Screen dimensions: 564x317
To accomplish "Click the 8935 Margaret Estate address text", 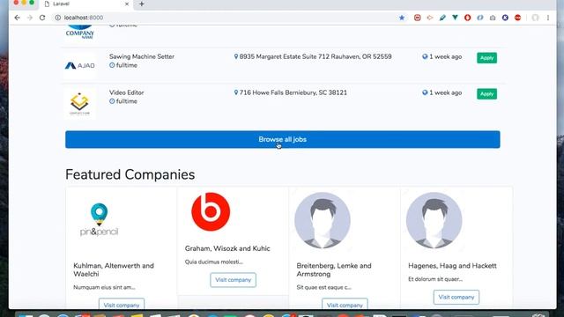I will (x=315, y=56).
